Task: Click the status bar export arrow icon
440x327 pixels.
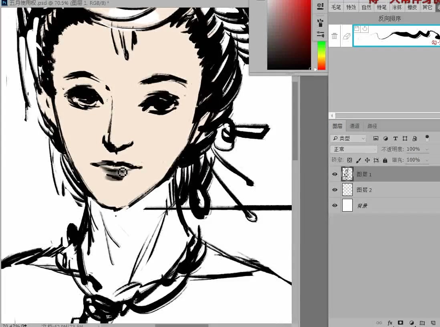Action: [x=24, y=325]
